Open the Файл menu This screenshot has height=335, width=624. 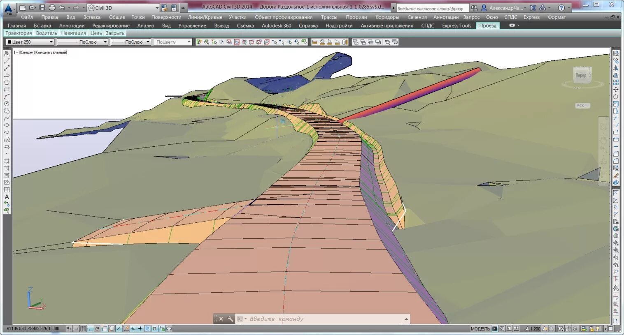[x=27, y=17]
